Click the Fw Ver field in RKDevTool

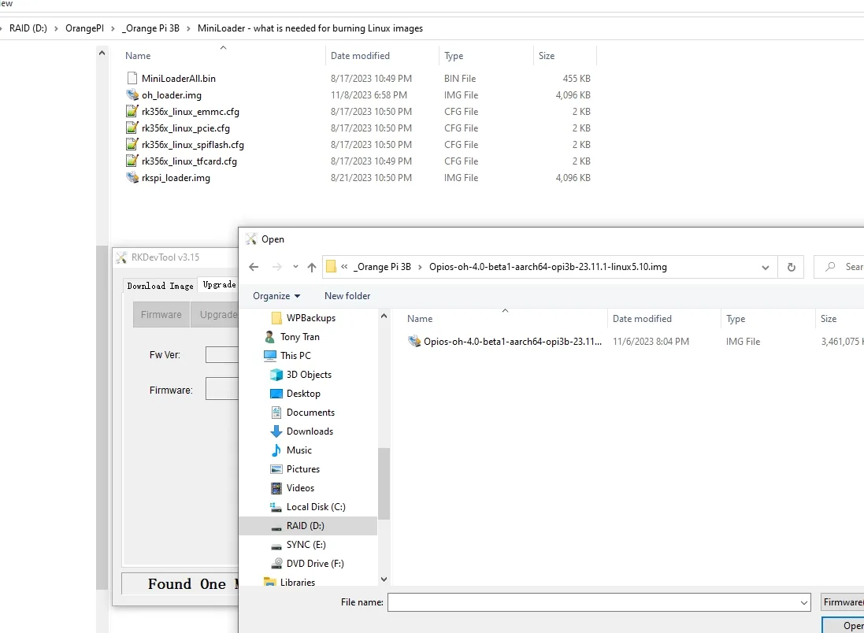point(221,355)
